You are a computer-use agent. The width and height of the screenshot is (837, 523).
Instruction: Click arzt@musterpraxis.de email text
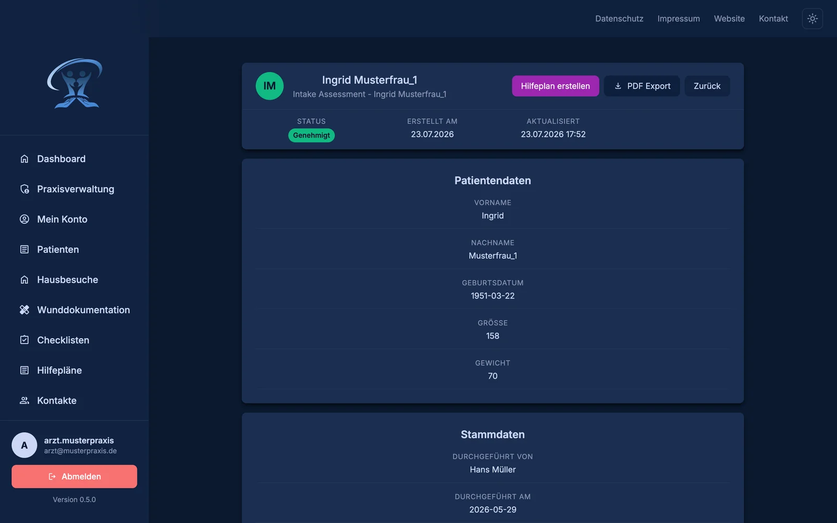tap(81, 451)
